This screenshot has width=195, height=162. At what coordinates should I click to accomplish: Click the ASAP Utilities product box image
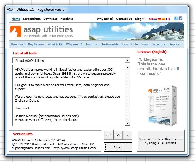click(x=162, y=106)
